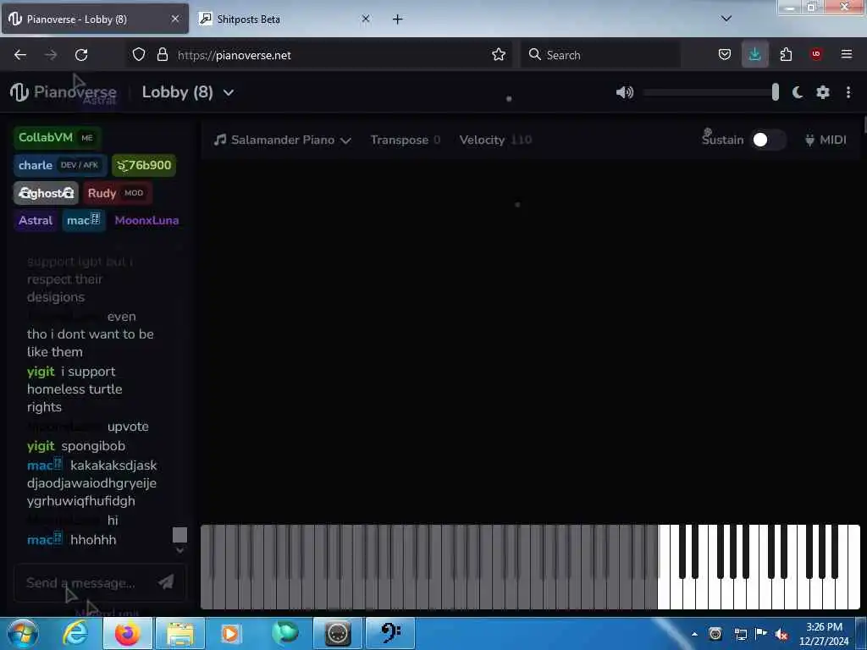867x650 pixels.
Task: List all tabs dropdown arrow
Action: (x=726, y=19)
